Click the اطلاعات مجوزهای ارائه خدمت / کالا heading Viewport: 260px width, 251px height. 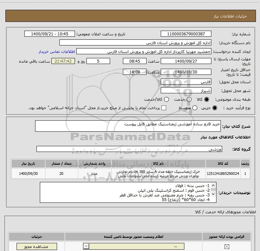tap(226, 212)
